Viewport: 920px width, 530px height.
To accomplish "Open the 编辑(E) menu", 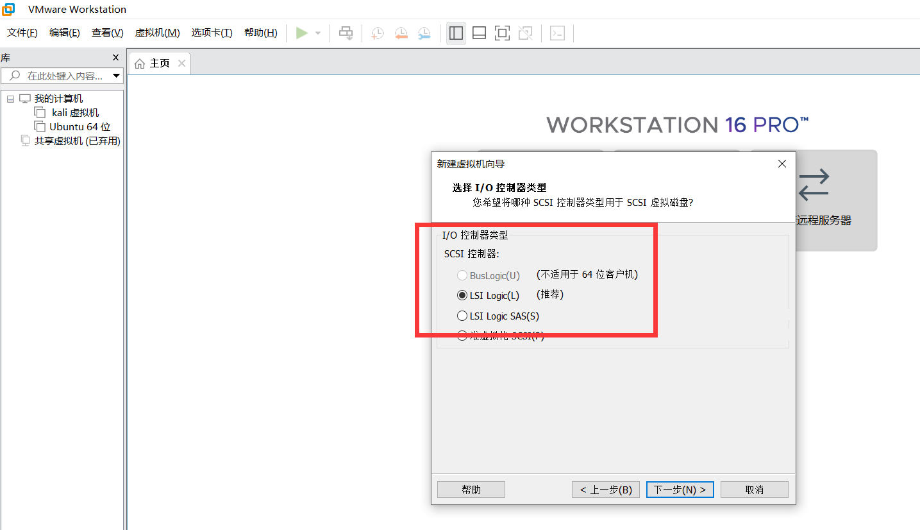I will [x=65, y=33].
